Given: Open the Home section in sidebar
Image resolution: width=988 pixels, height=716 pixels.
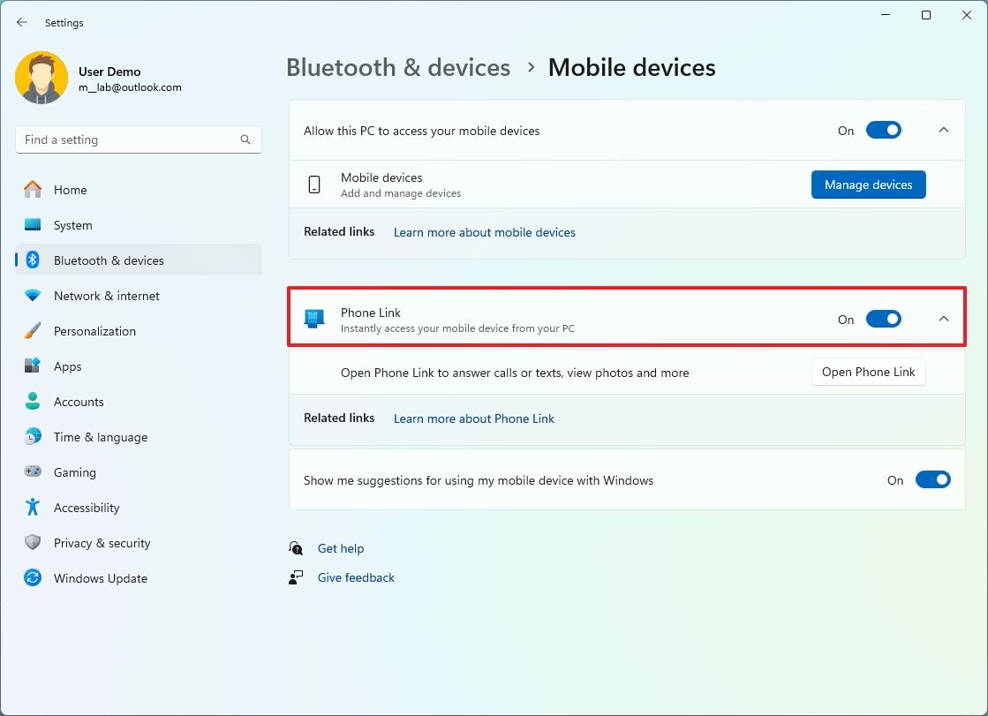Looking at the screenshot, I should [73, 190].
